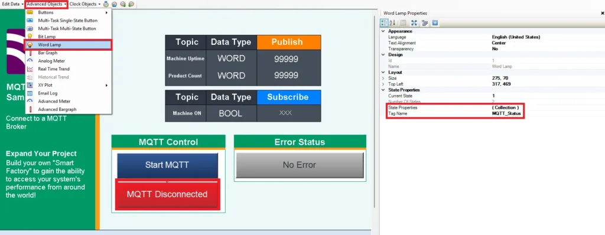Click the Machine Uptime 99999 value
The height and width of the screenshot is (235, 605).
(x=287, y=59)
